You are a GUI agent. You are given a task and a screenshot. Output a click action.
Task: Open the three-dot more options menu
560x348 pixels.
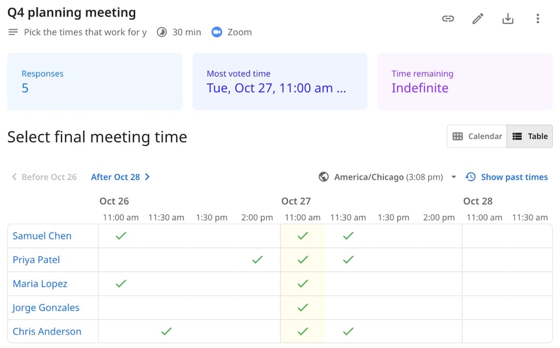coord(538,19)
